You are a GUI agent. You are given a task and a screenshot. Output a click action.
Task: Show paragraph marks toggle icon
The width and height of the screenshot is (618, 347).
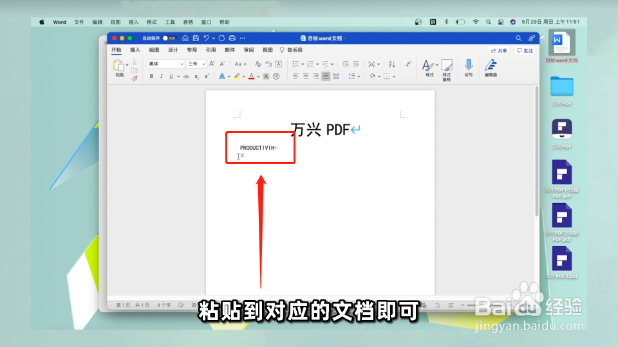click(x=408, y=64)
